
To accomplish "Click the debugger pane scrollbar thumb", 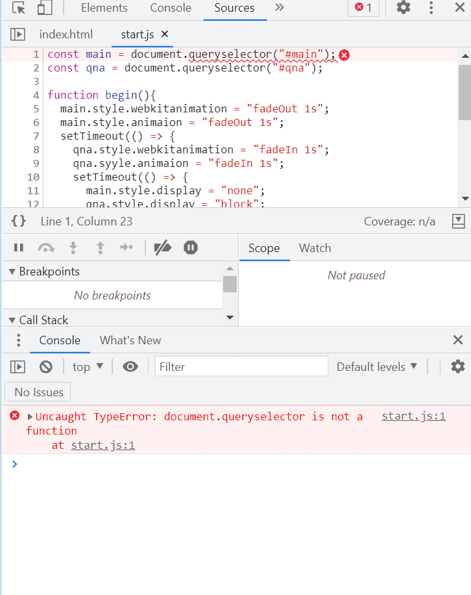I will 230,285.
